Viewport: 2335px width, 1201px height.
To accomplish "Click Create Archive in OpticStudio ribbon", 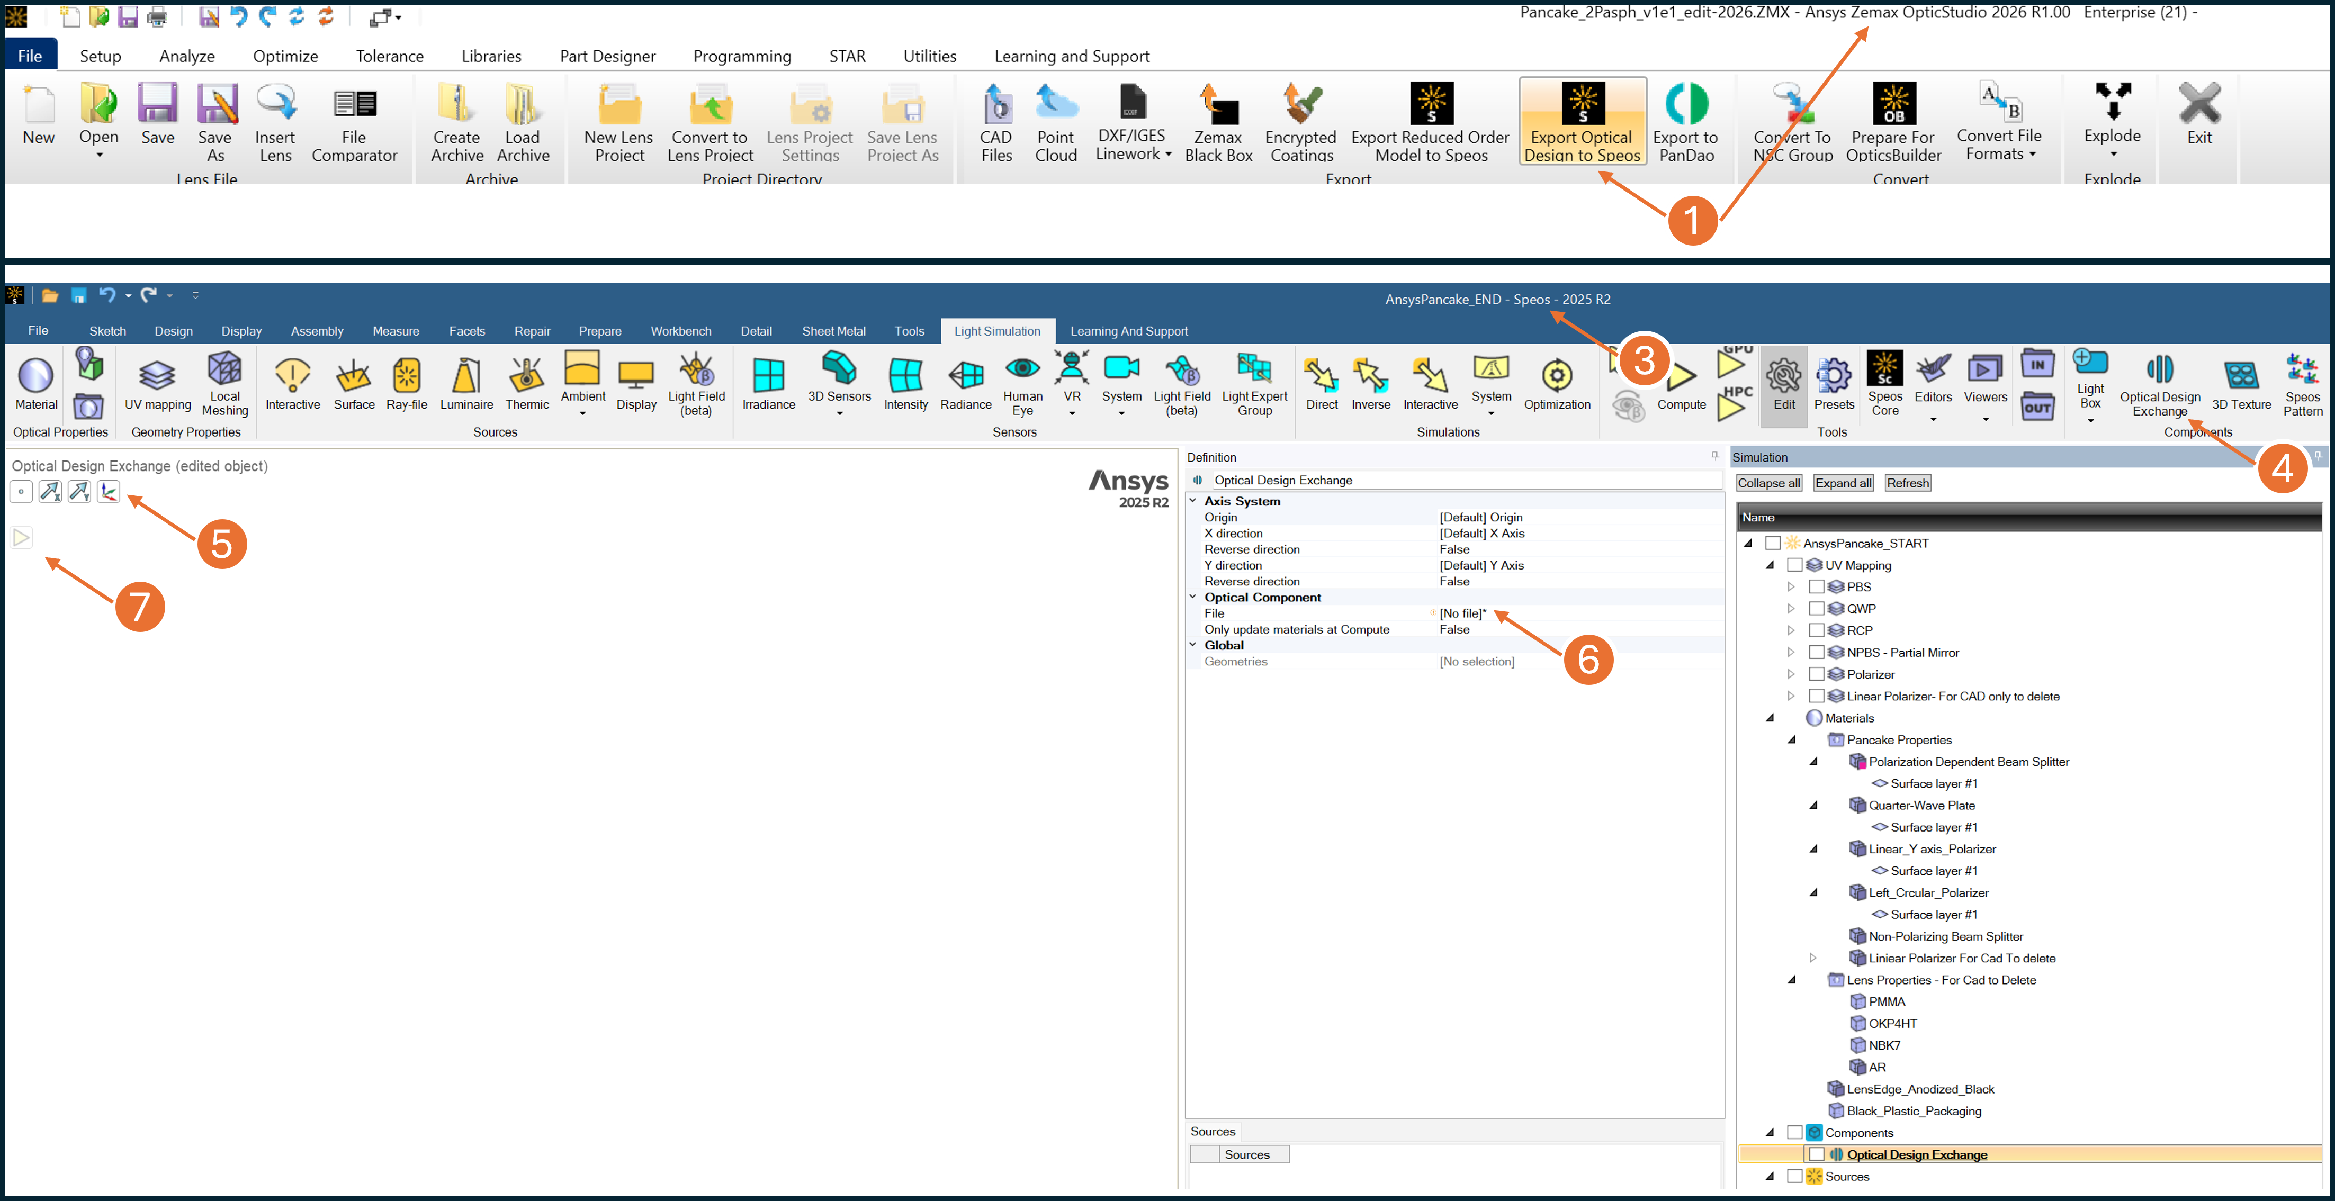I will point(457,121).
